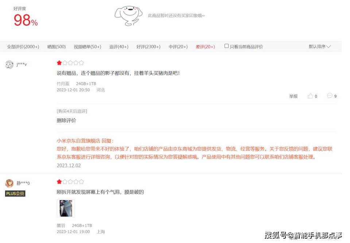The height and width of the screenshot is (243, 350).
Task: Click 静***0's user avatar
Action: coord(9,183)
